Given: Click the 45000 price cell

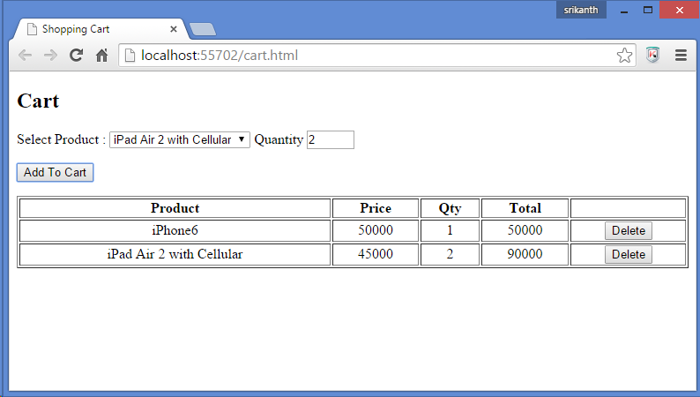Looking at the screenshot, I should [376, 254].
